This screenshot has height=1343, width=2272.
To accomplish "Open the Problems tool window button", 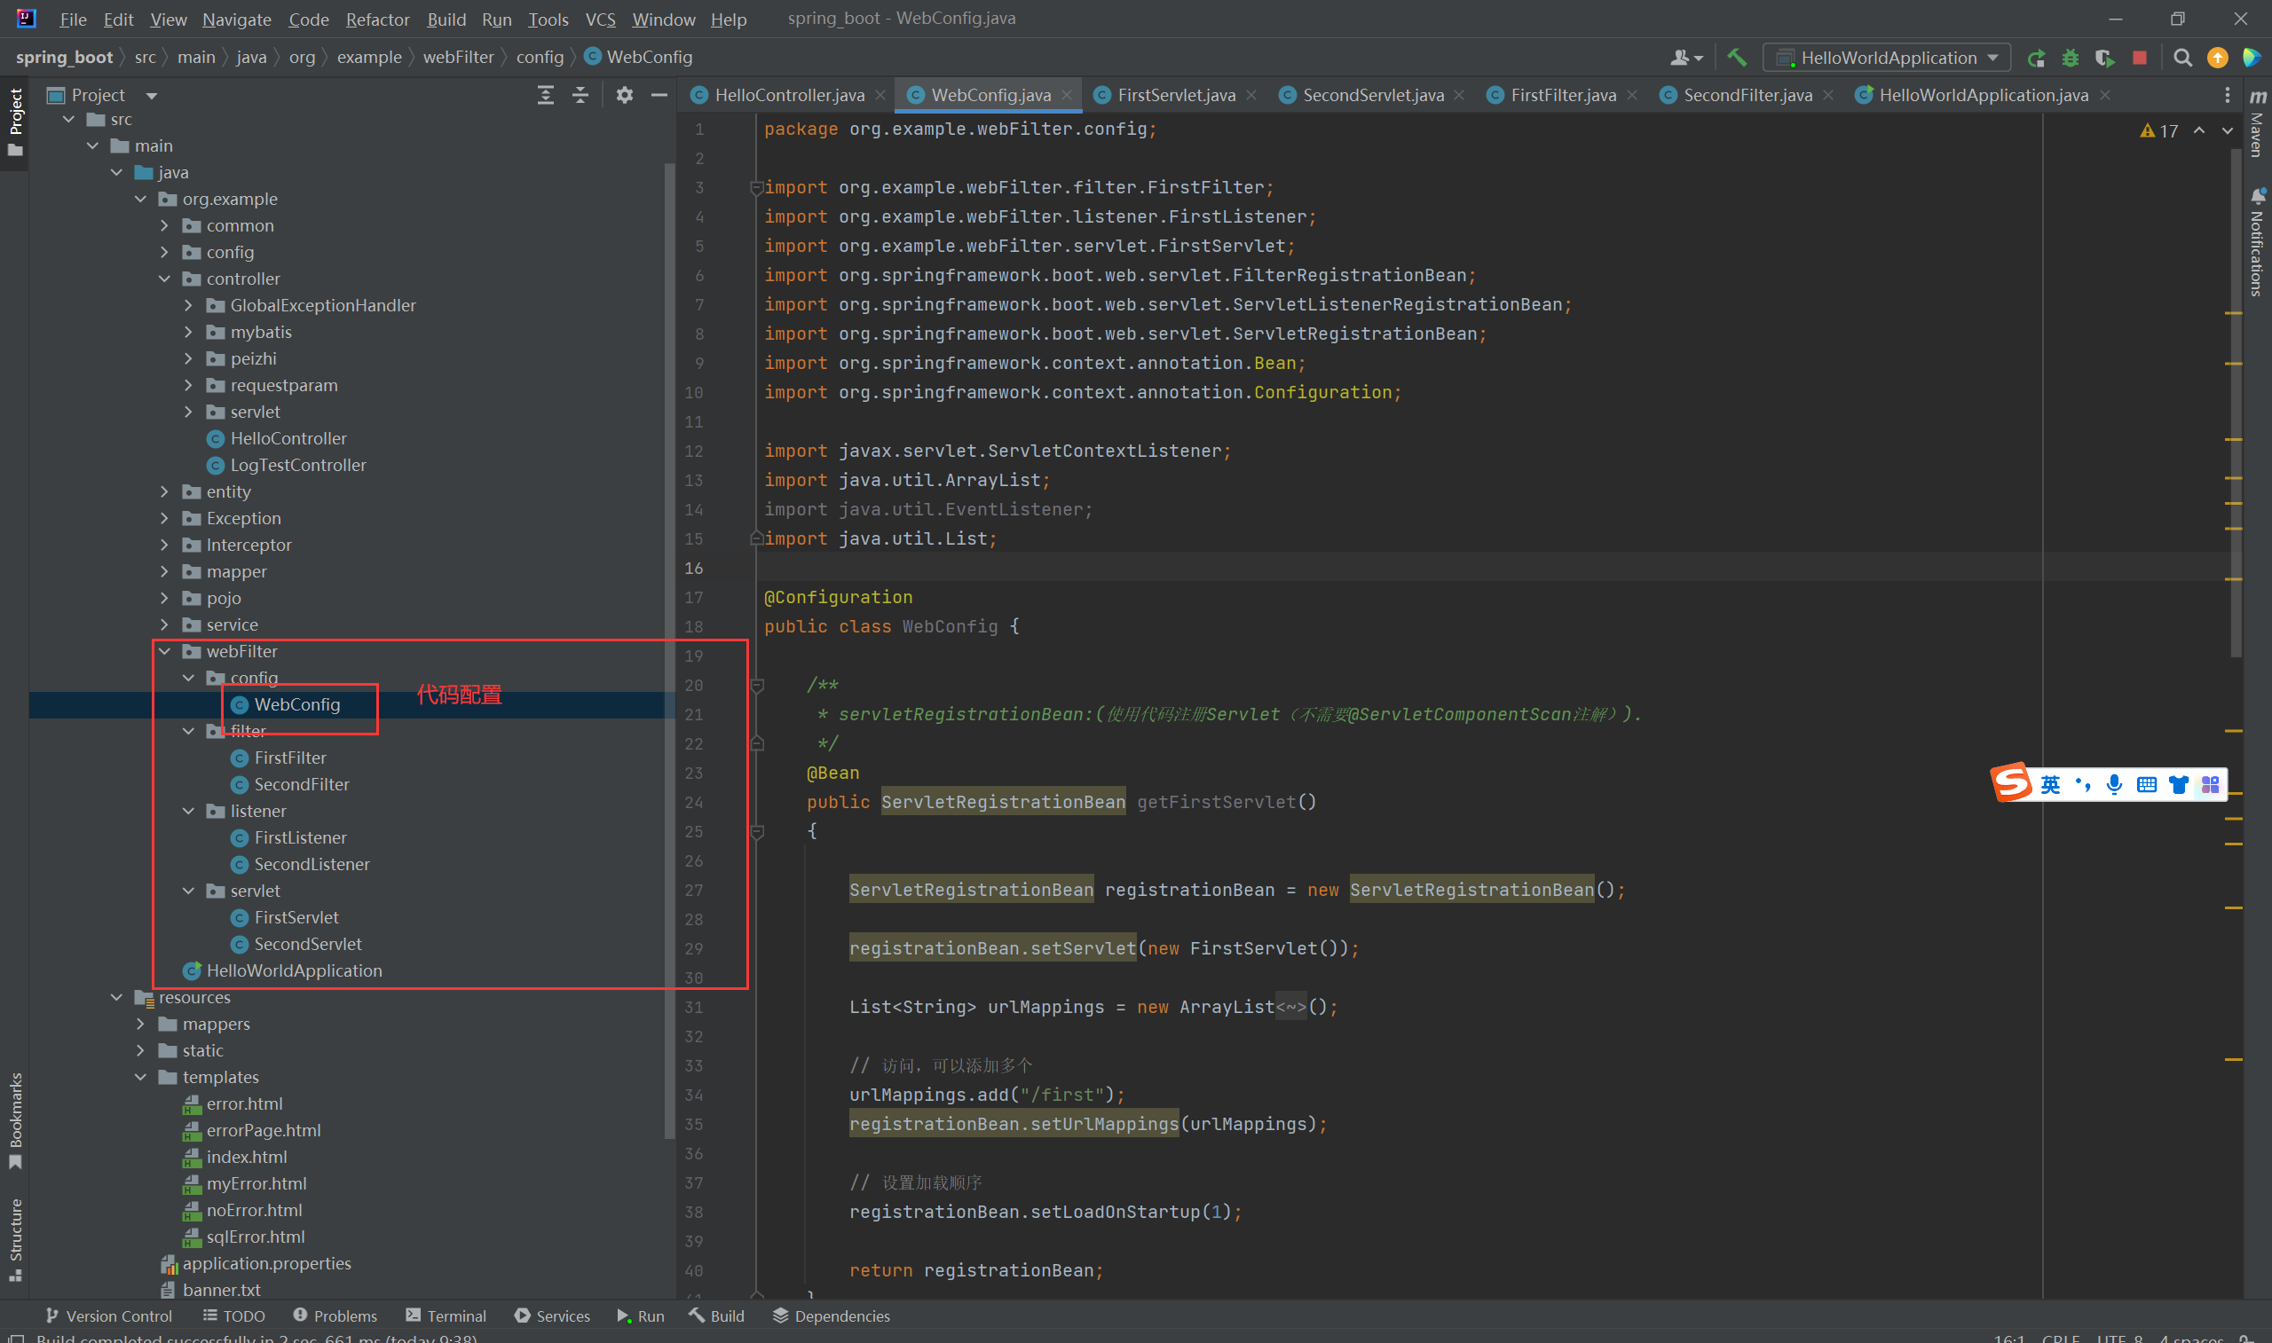I will [335, 1315].
